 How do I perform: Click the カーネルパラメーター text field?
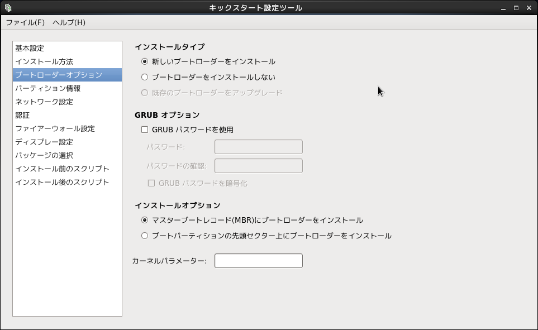click(258, 261)
